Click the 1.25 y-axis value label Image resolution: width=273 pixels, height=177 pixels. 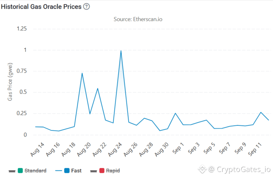22,29
